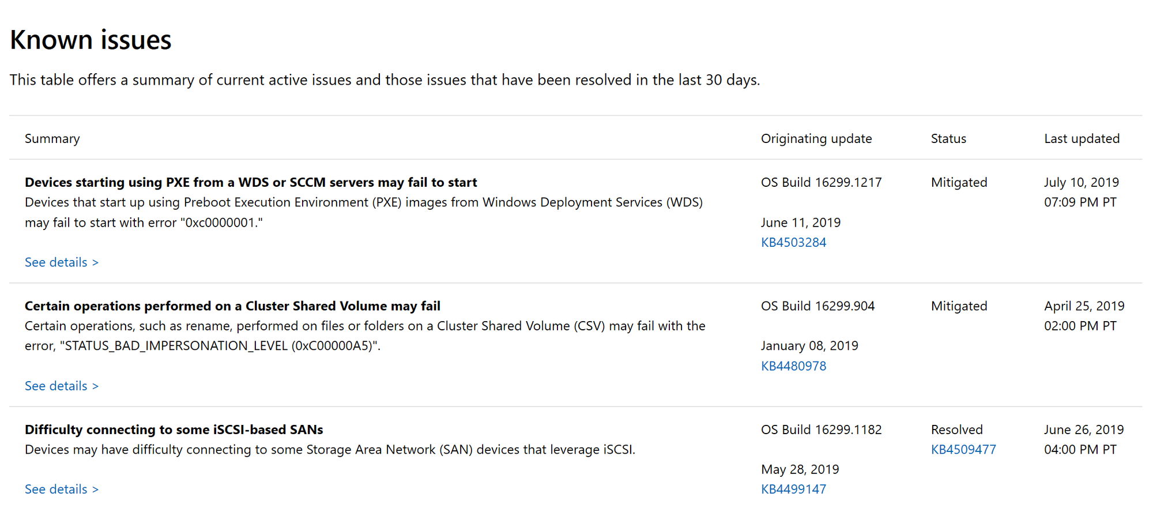Select the Known issues heading
The width and height of the screenshot is (1153, 516).
91,39
